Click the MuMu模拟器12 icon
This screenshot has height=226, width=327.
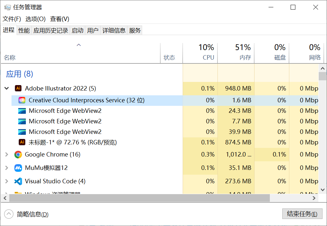(18, 168)
